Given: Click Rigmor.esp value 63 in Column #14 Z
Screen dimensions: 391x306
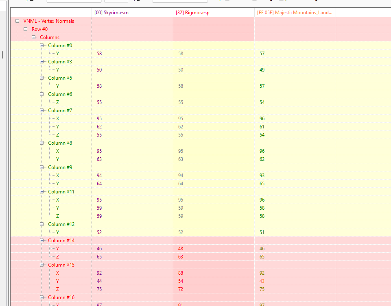Looking at the screenshot, I should coord(181,257).
